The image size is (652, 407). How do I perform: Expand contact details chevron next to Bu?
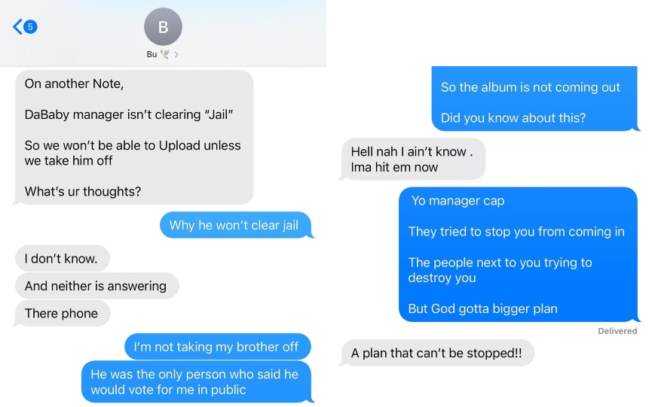tap(176, 54)
